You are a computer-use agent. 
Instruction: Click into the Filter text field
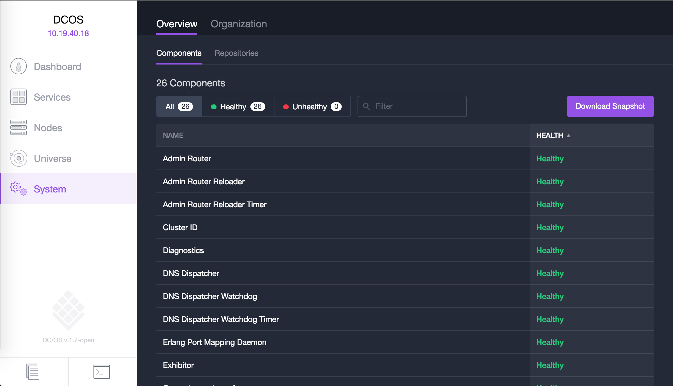click(x=418, y=106)
